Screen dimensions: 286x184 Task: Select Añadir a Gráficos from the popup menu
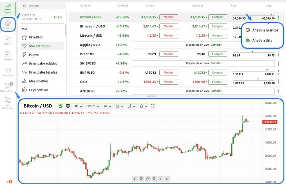(x=262, y=30)
